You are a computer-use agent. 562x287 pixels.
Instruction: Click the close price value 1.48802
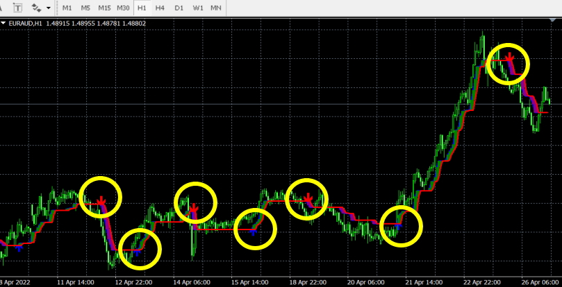(134, 24)
